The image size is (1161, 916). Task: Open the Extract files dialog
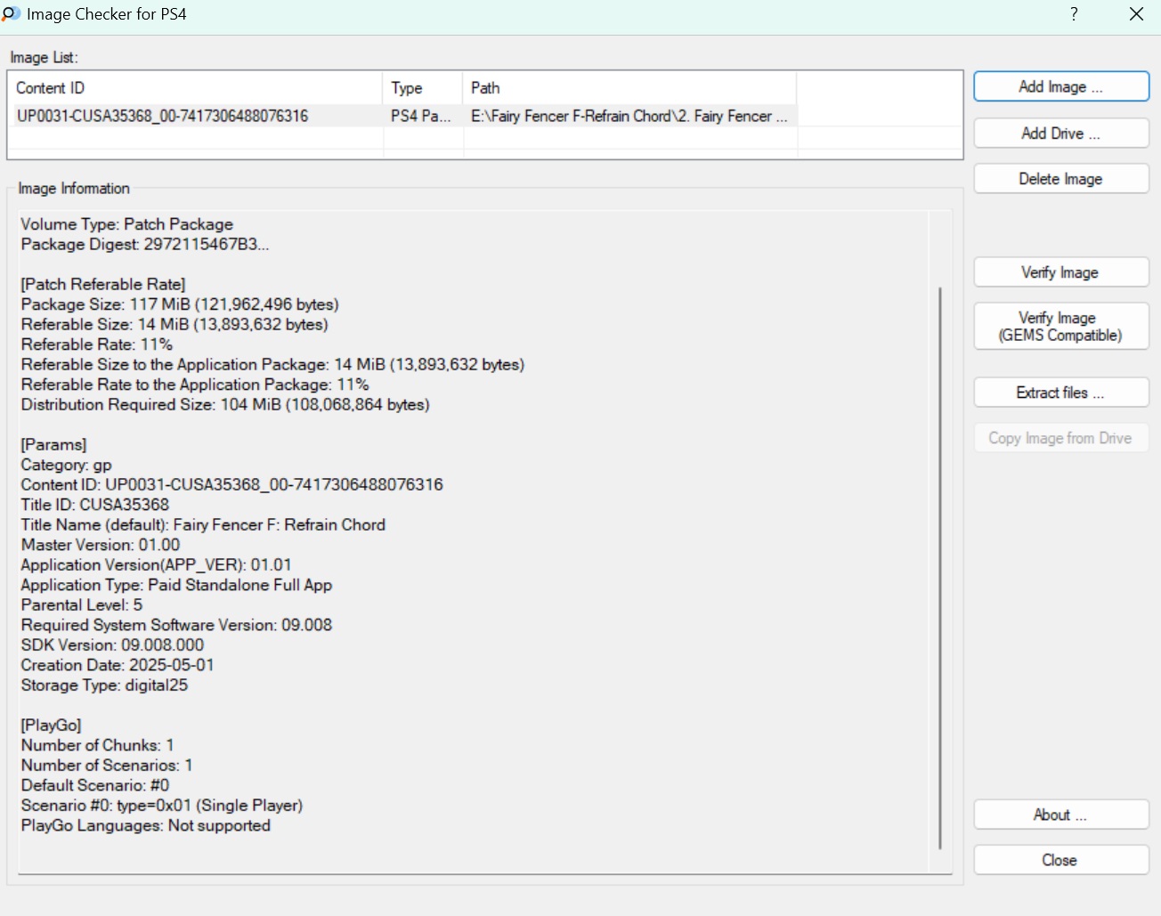coord(1060,393)
